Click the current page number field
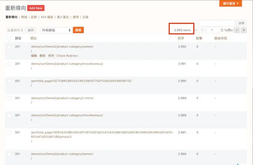The height and width of the screenshot is (165, 253). (213, 30)
